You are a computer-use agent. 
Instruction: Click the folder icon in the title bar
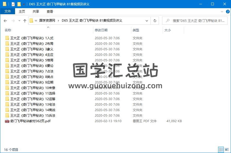click(4, 4)
